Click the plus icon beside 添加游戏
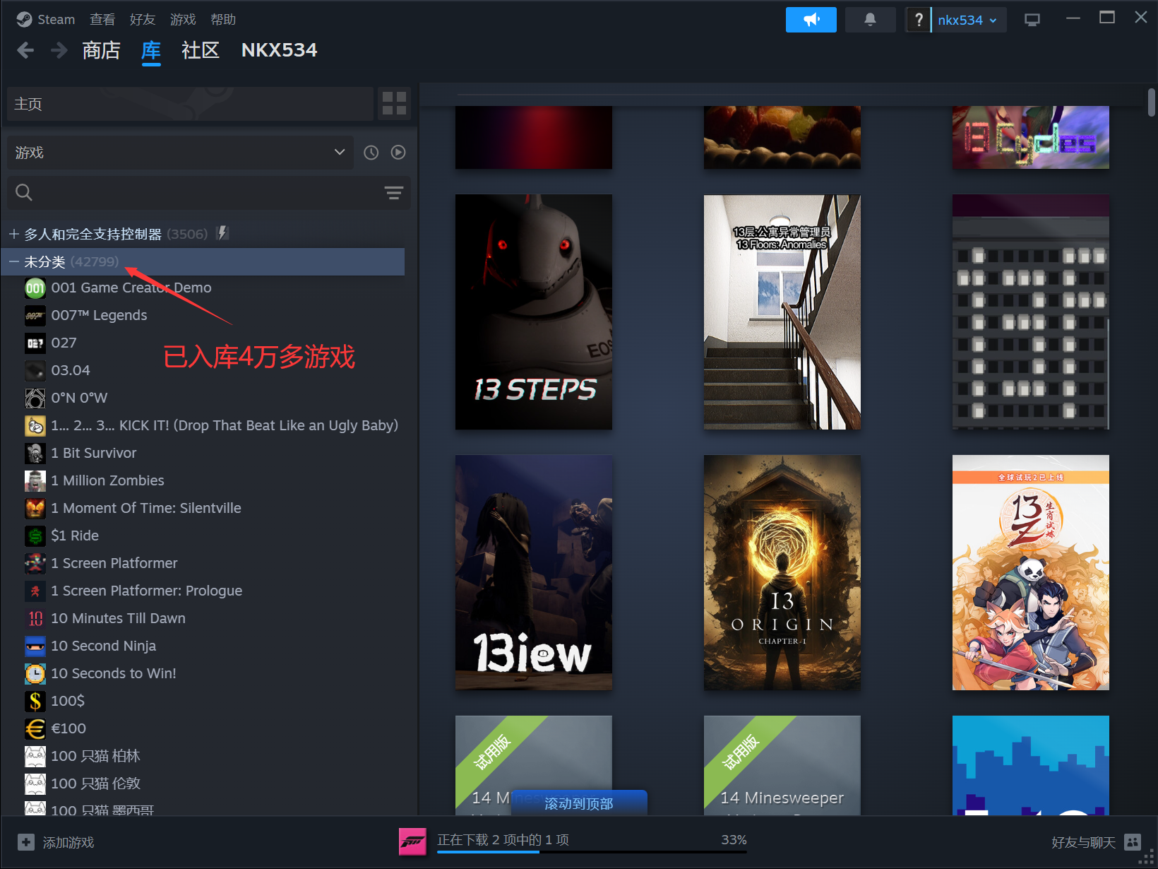This screenshot has width=1158, height=869. 26,842
